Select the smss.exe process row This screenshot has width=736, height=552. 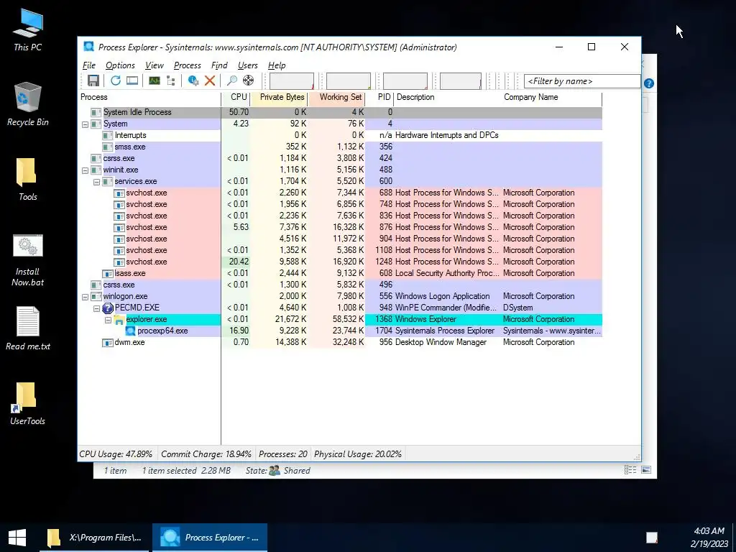tap(341, 147)
